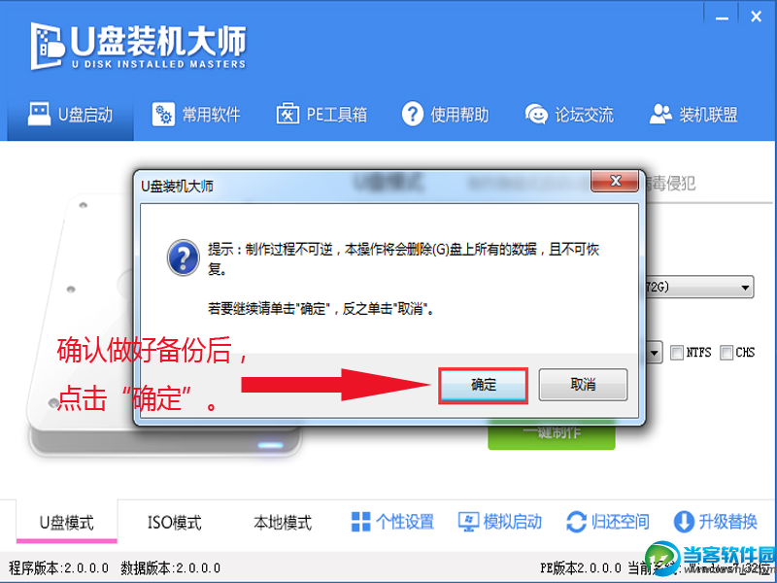This screenshot has height=583, width=777.
Task: Switch to ISO模式 tab
Action: [x=175, y=522]
